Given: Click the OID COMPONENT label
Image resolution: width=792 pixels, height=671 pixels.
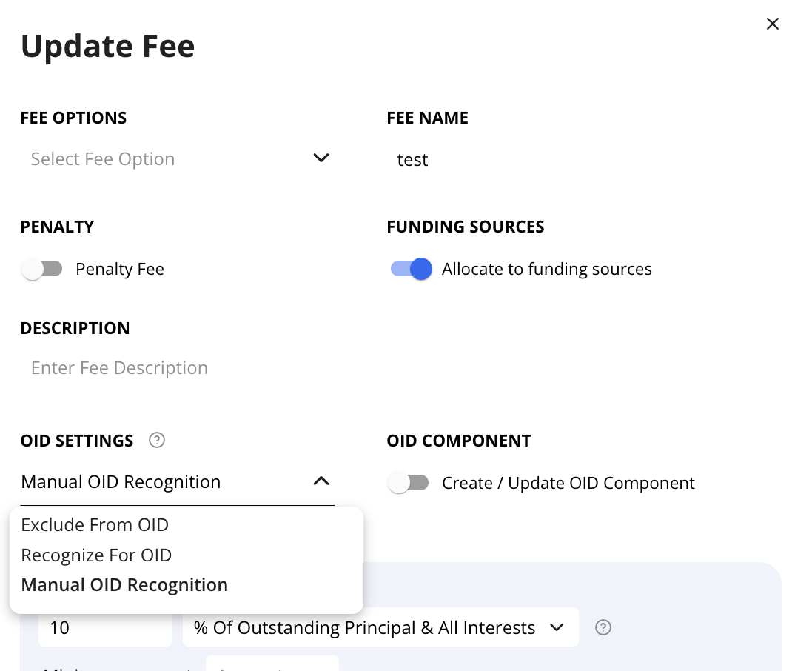Looking at the screenshot, I should point(459,441).
